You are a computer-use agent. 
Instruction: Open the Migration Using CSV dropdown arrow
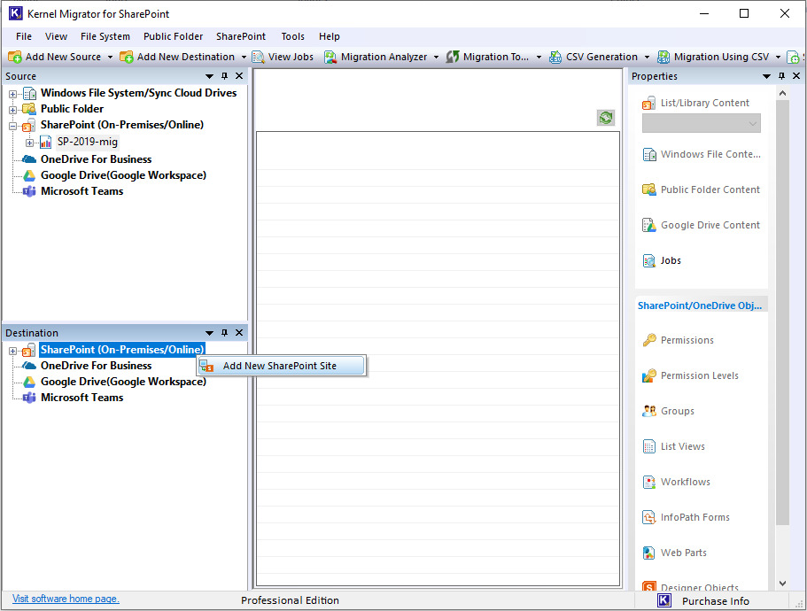(x=778, y=57)
